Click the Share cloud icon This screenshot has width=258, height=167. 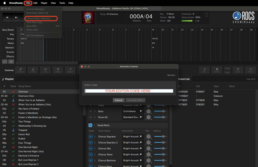point(250,70)
